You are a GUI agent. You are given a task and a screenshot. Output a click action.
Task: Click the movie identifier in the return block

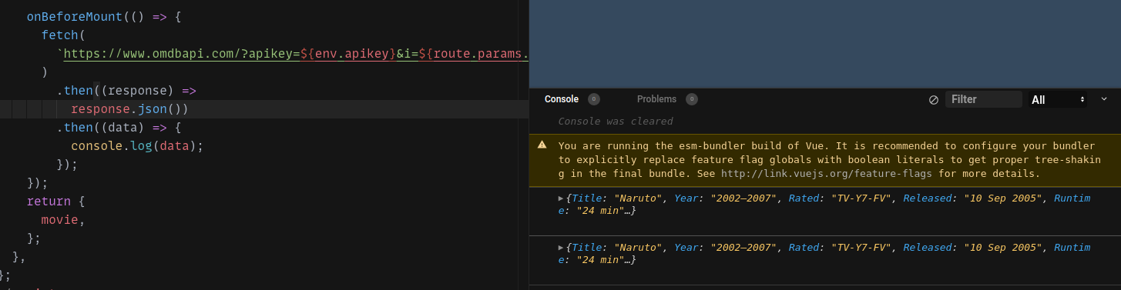(59, 219)
